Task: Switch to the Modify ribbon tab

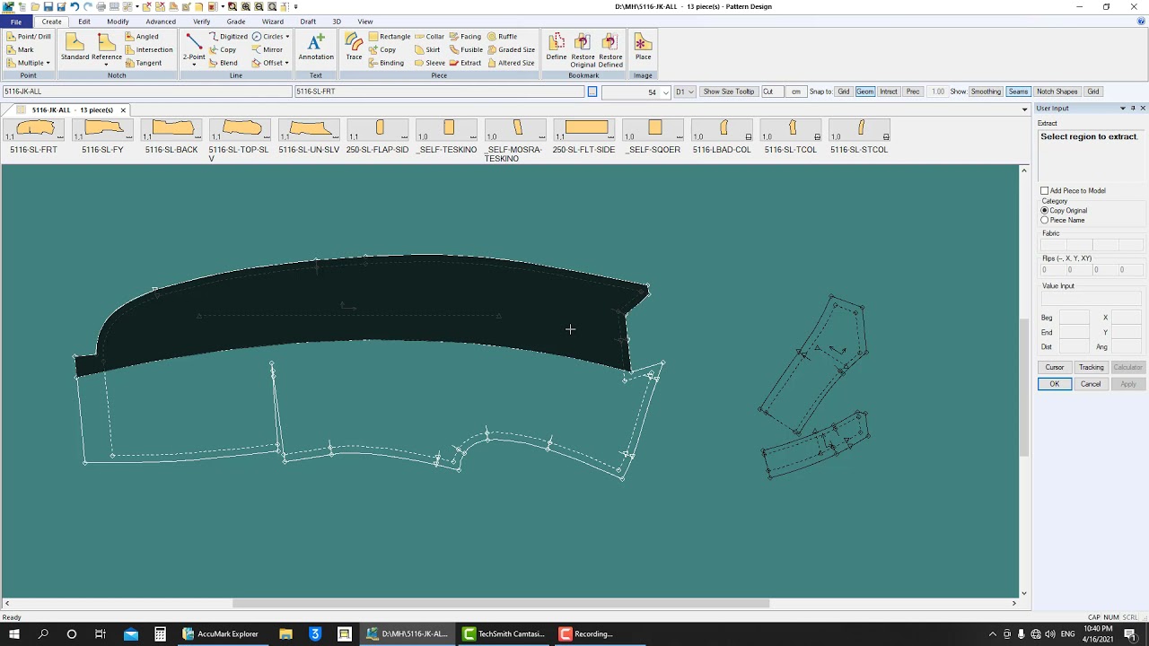Action: click(118, 22)
